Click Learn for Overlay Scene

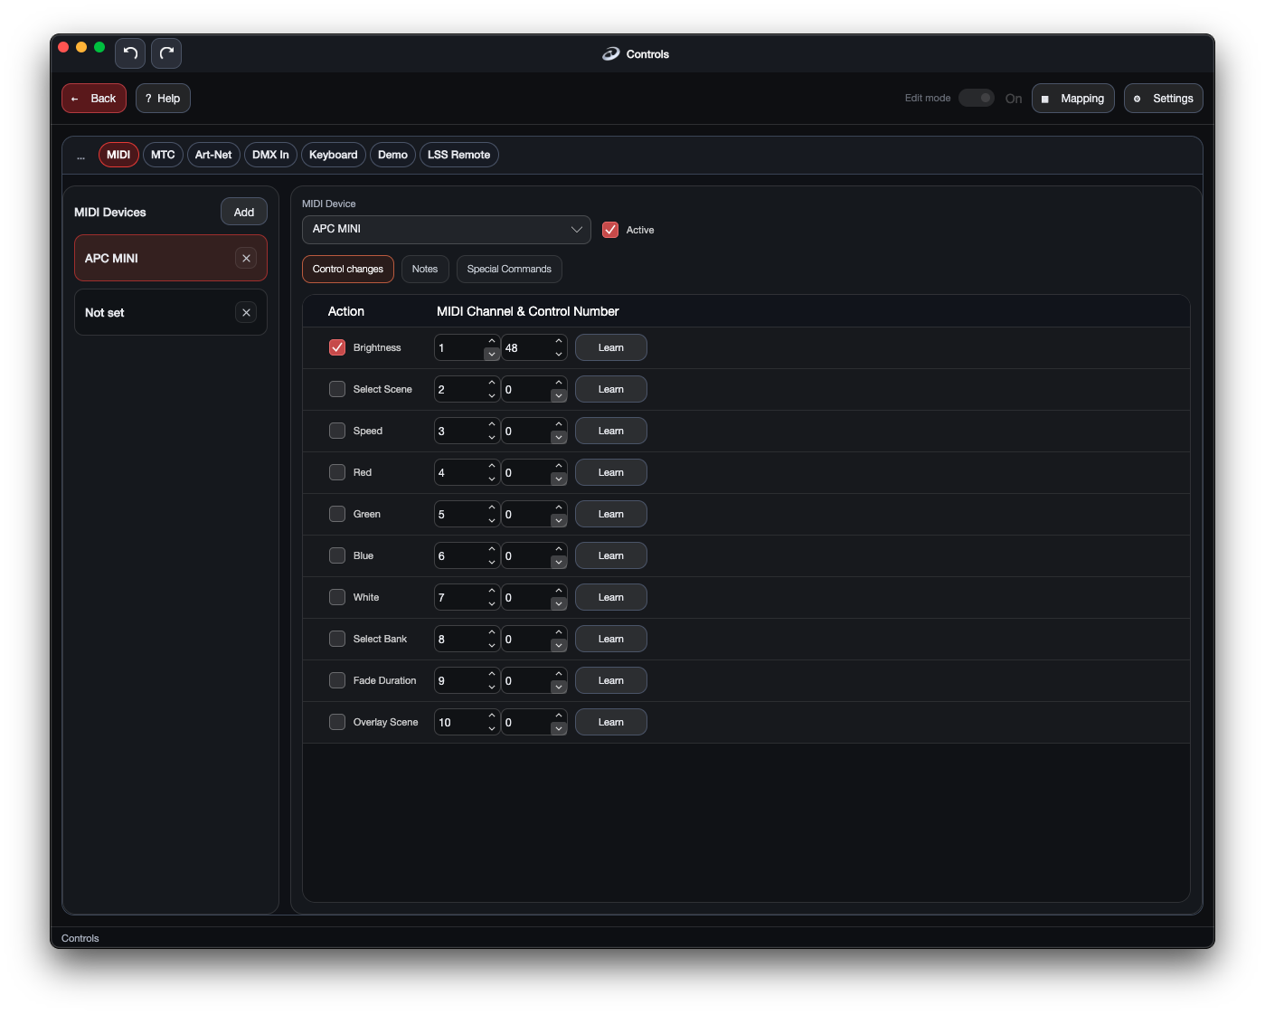(x=611, y=722)
